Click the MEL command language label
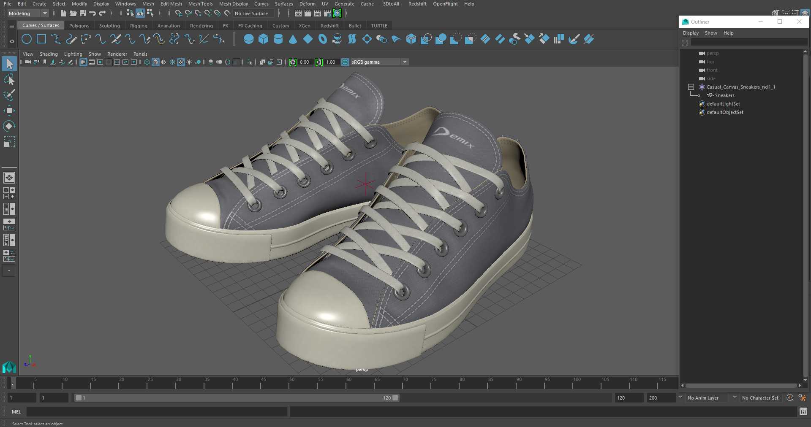The height and width of the screenshot is (427, 811). [x=16, y=412]
